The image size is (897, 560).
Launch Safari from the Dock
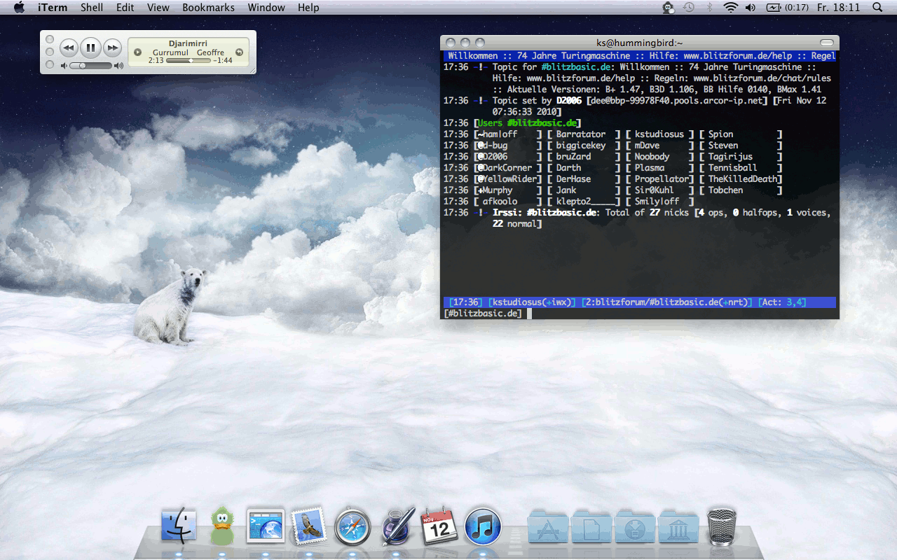coord(352,526)
